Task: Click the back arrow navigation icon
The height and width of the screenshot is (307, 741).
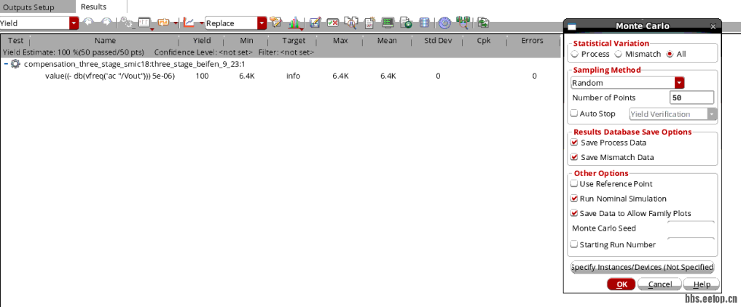Action: pyautogui.click(x=89, y=23)
